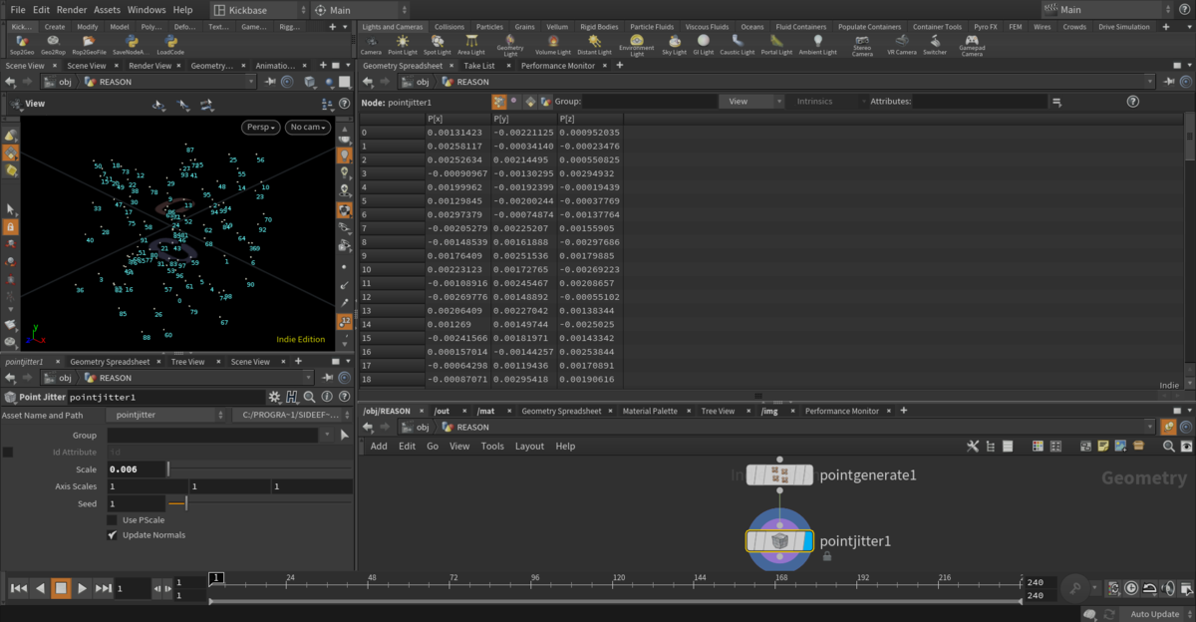The width and height of the screenshot is (1196, 622).
Task: Add an Environment Light from the shelf
Action: (637, 45)
